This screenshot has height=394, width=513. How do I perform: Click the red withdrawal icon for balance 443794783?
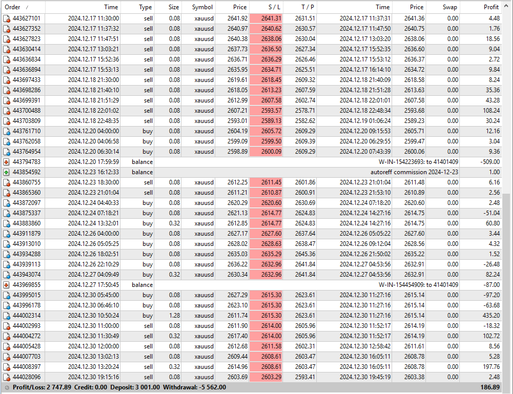pyautogui.click(x=6, y=162)
